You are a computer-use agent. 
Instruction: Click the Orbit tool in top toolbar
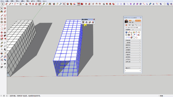pyautogui.click(x=54, y=4)
